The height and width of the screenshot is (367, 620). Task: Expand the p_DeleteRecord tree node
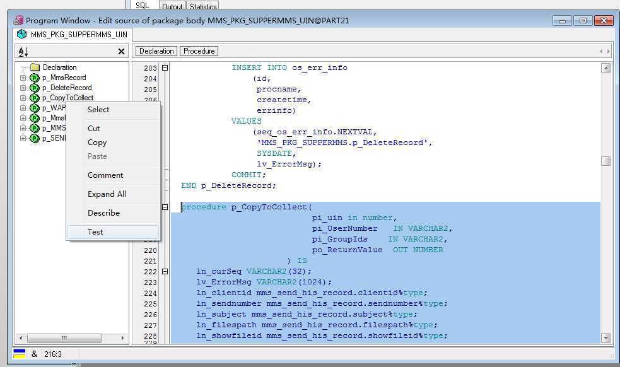[23, 88]
